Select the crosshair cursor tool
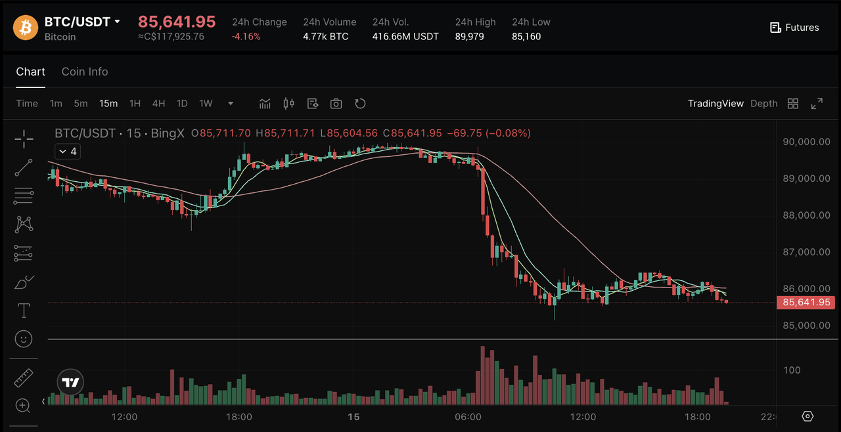The width and height of the screenshot is (841, 432). pyautogui.click(x=24, y=139)
